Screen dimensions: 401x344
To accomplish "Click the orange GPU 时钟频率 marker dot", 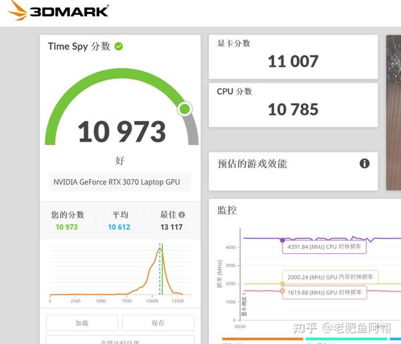I will coord(282,291).
